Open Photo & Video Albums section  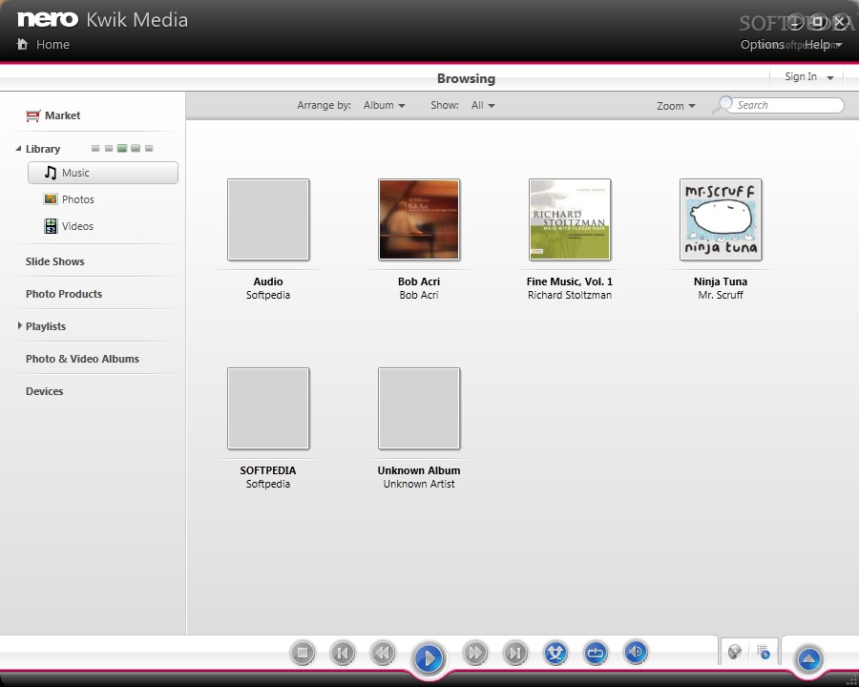pos(82,359)
